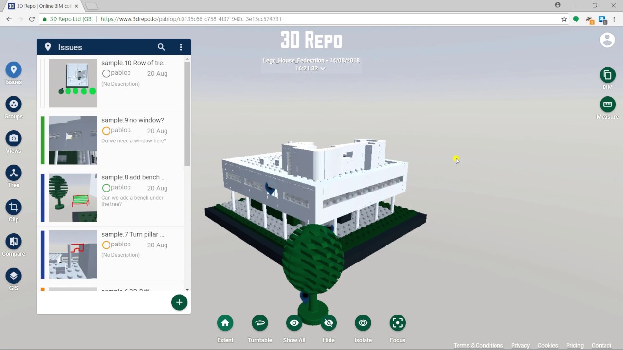623x350 pixels.
Task: Open the Privacy link
Action: [520, 346]
